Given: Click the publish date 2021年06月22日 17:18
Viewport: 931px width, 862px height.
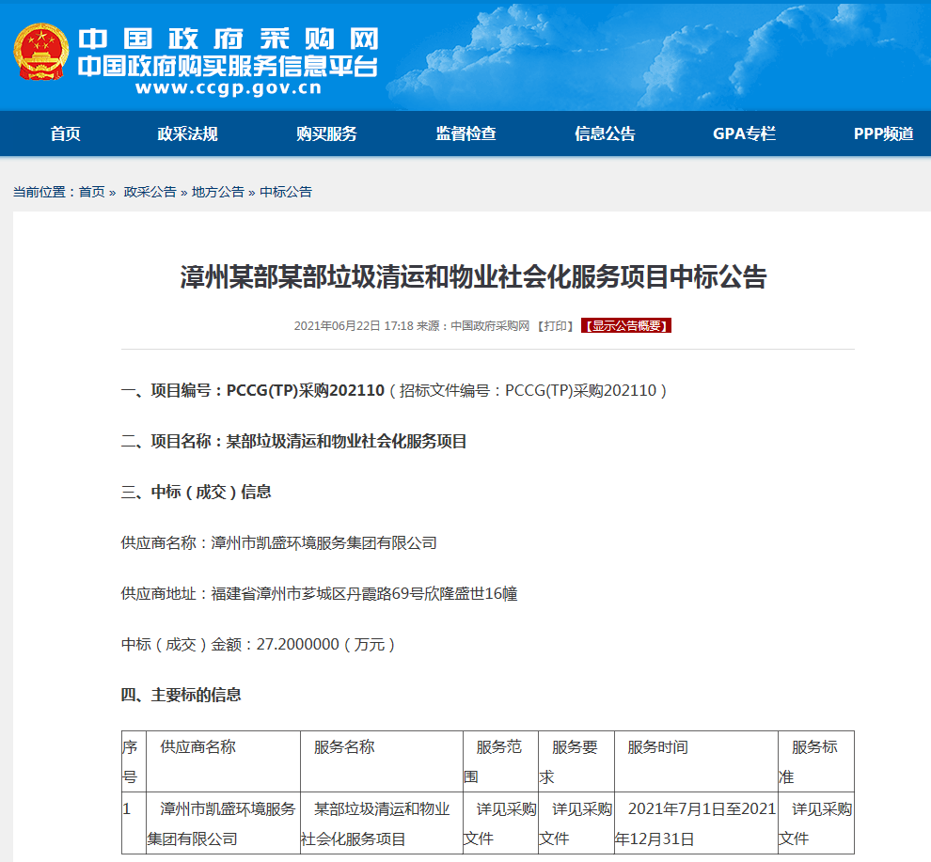Looking at the screenshot, I should [354, 326].
